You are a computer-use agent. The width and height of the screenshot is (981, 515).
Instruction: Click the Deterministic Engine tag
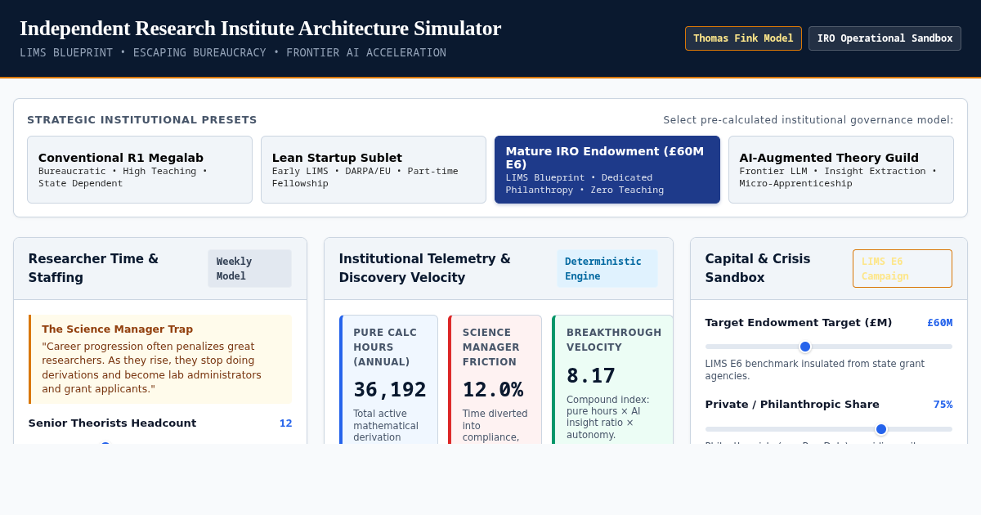pyautogui.click(x=607, y=268)
